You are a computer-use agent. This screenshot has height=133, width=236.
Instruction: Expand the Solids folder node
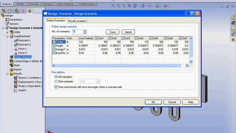point(7,32)
